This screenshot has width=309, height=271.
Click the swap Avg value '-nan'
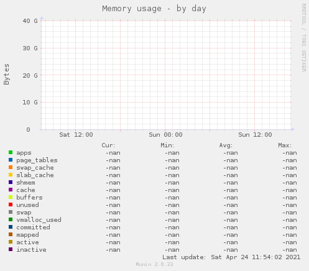[x=231, y=213]
